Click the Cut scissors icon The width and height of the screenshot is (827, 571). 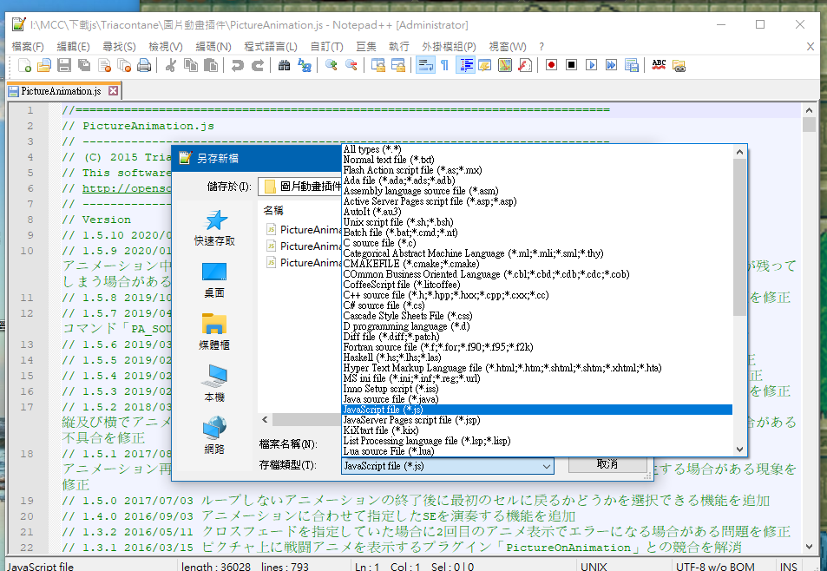[170, 65]
